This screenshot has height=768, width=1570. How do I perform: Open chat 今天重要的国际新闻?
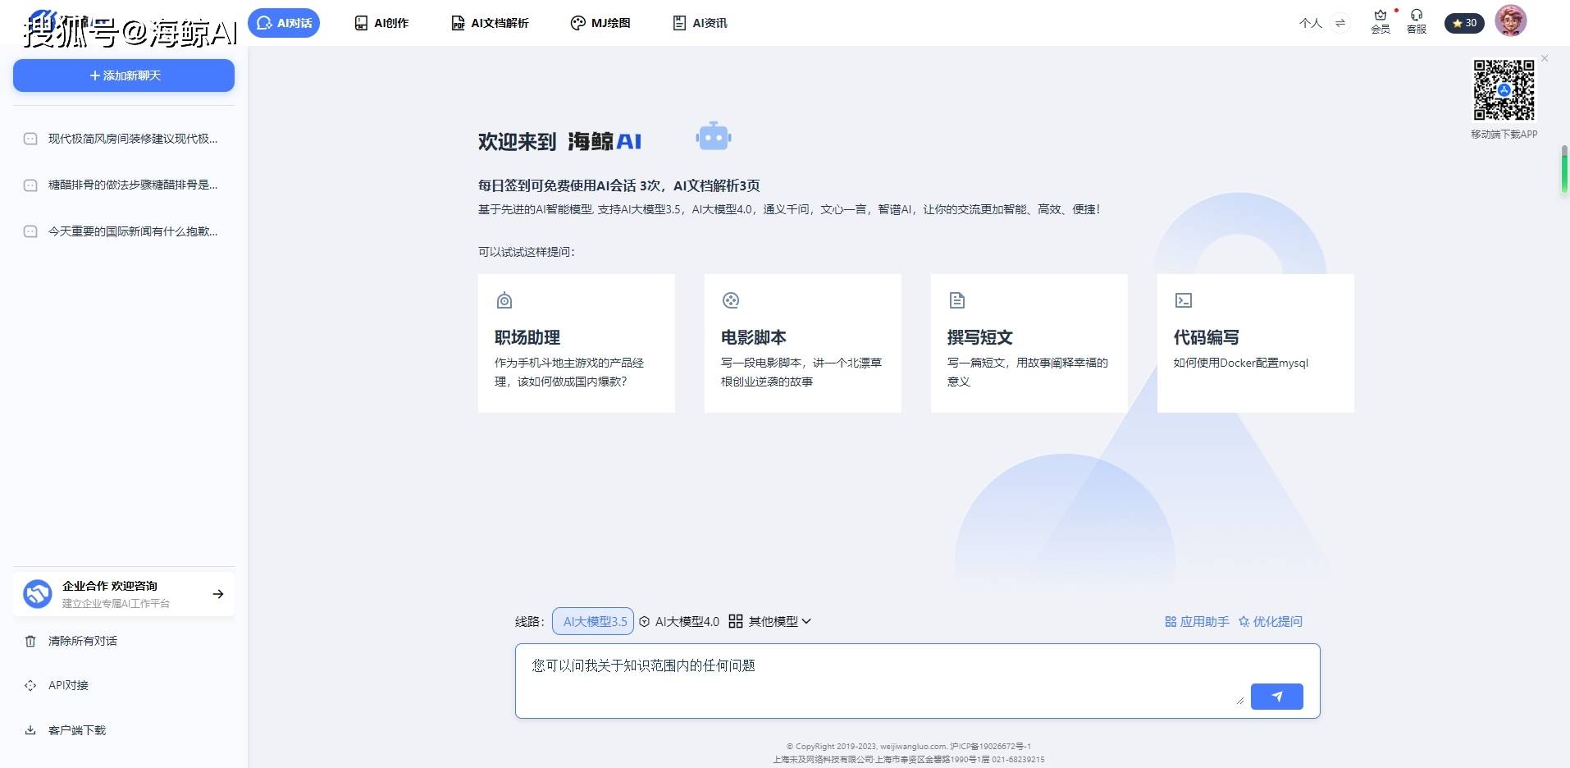(x=124, y=231)
